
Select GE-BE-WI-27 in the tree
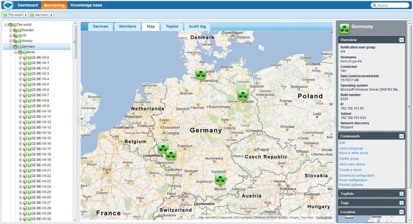tap(41, 203)
